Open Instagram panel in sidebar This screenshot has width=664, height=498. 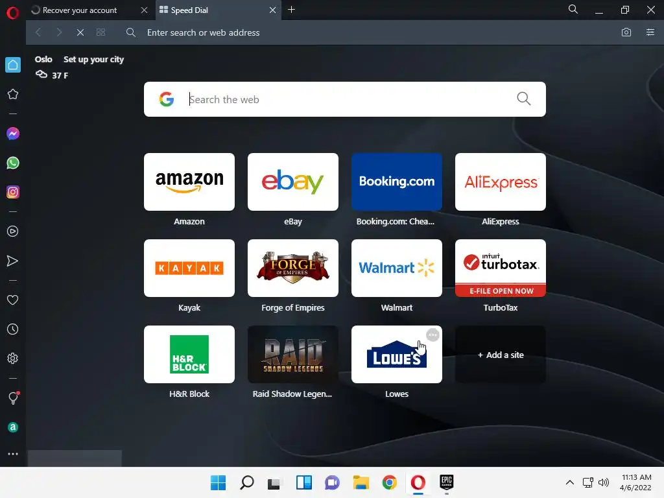(x=13, y=192)
